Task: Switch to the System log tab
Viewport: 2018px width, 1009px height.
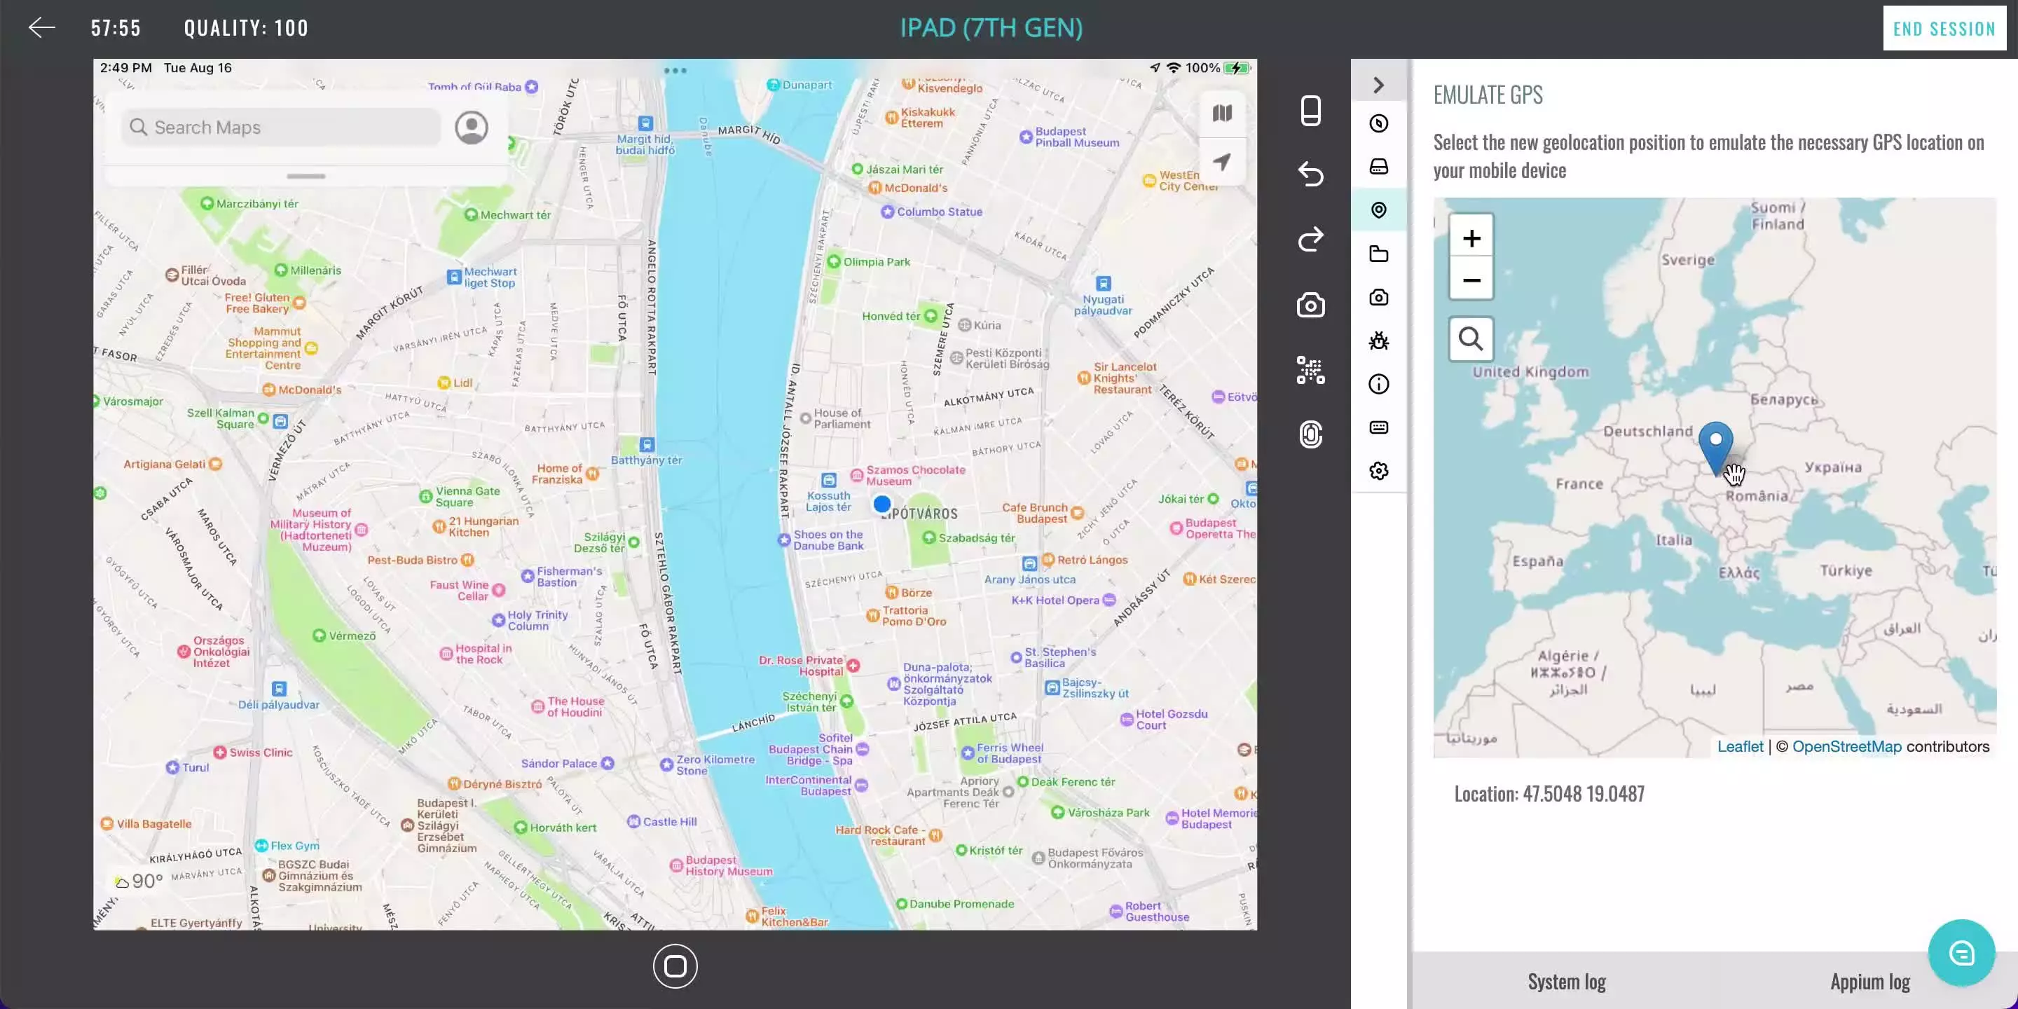Action: (x=1567, y=982)
